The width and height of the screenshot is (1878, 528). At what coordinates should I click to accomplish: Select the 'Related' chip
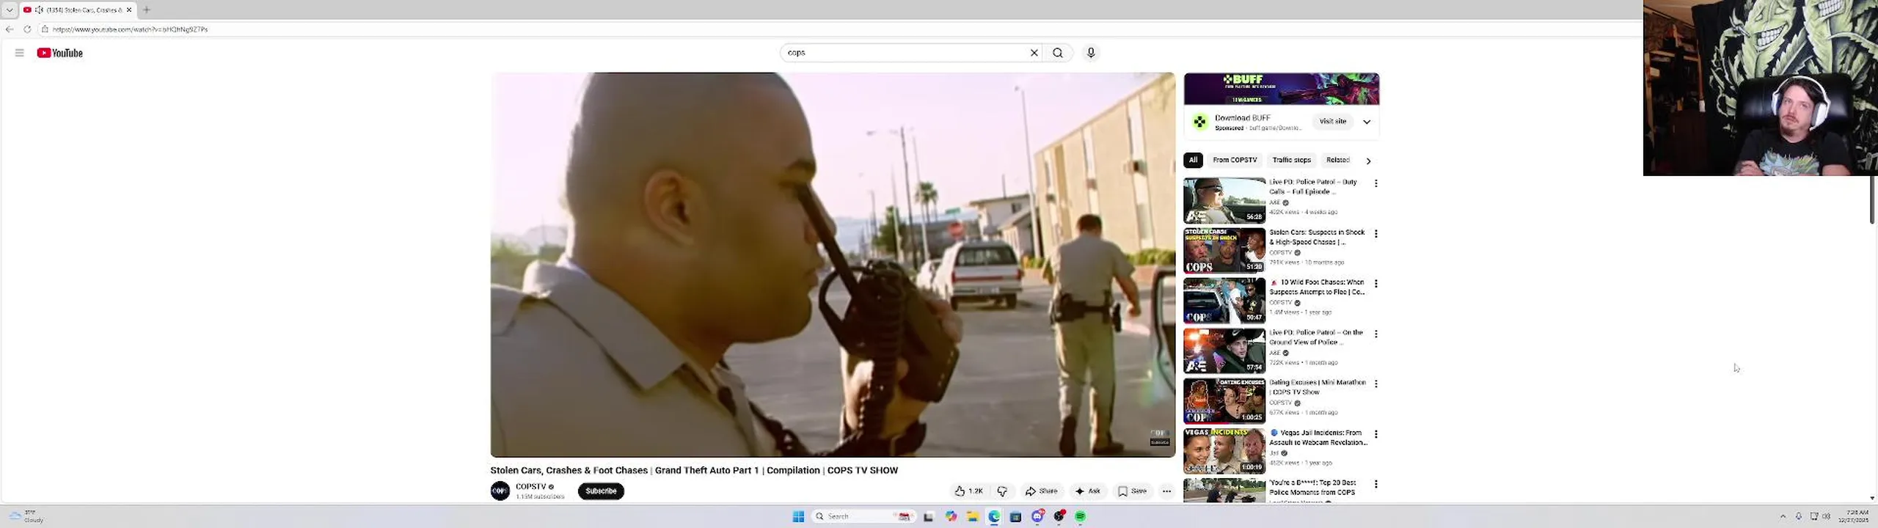pos(1337,160)
